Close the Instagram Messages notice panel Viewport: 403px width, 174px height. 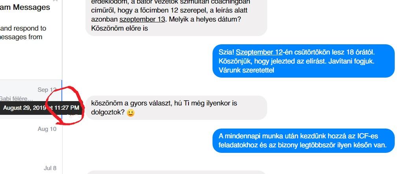[55, 1]
